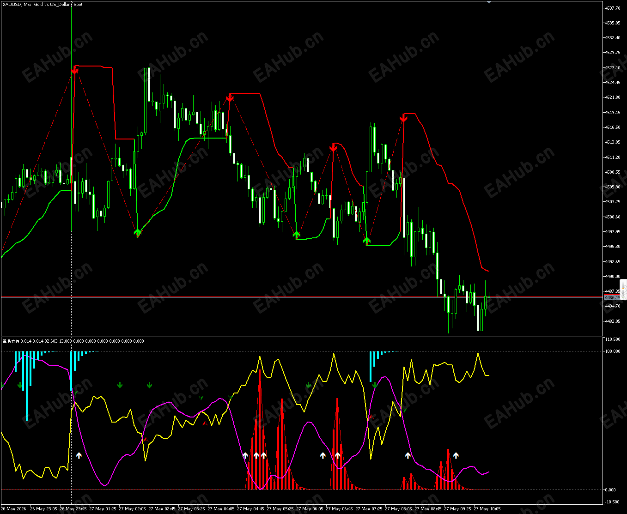
Task: Click the 4513.85 price scale label
Action: [x=612, y=142]
